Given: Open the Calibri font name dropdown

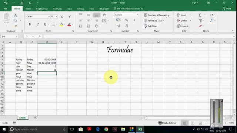Looking at the screenshot, I should (49, 17).
